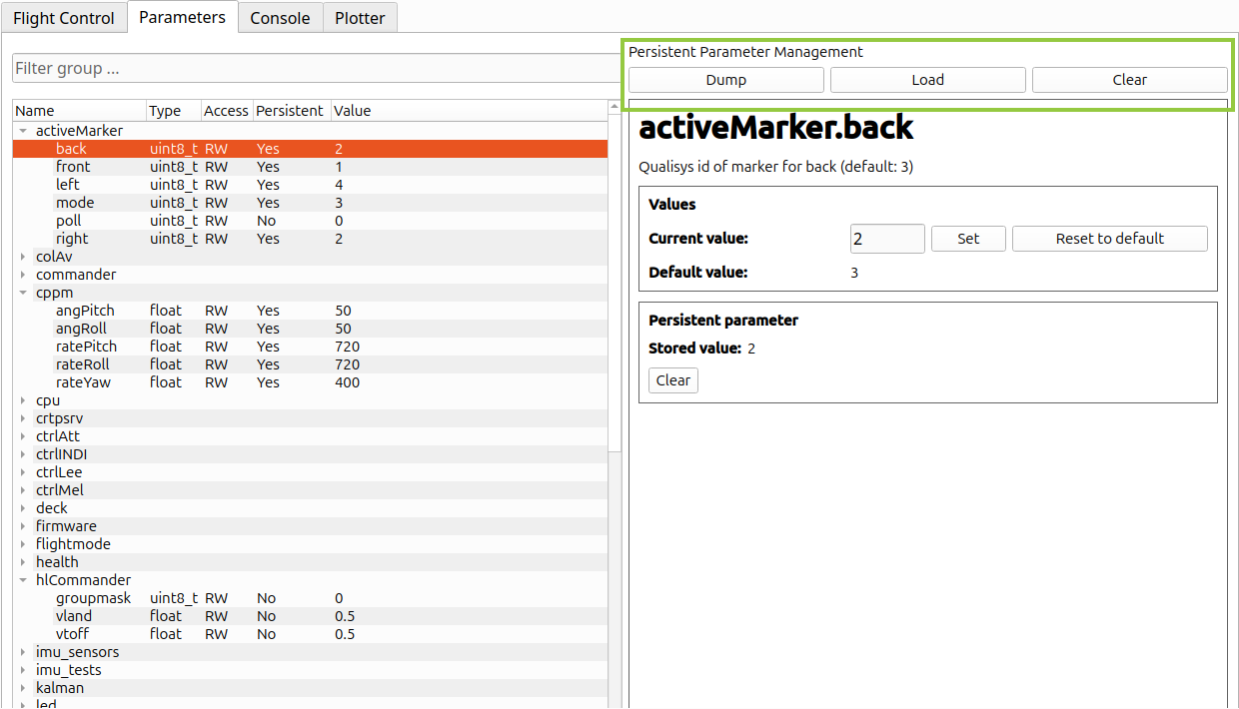Viewport: 1239px width, 709px height.
Task: Switch to the Flight Control tab
Action: click(64, 18)
